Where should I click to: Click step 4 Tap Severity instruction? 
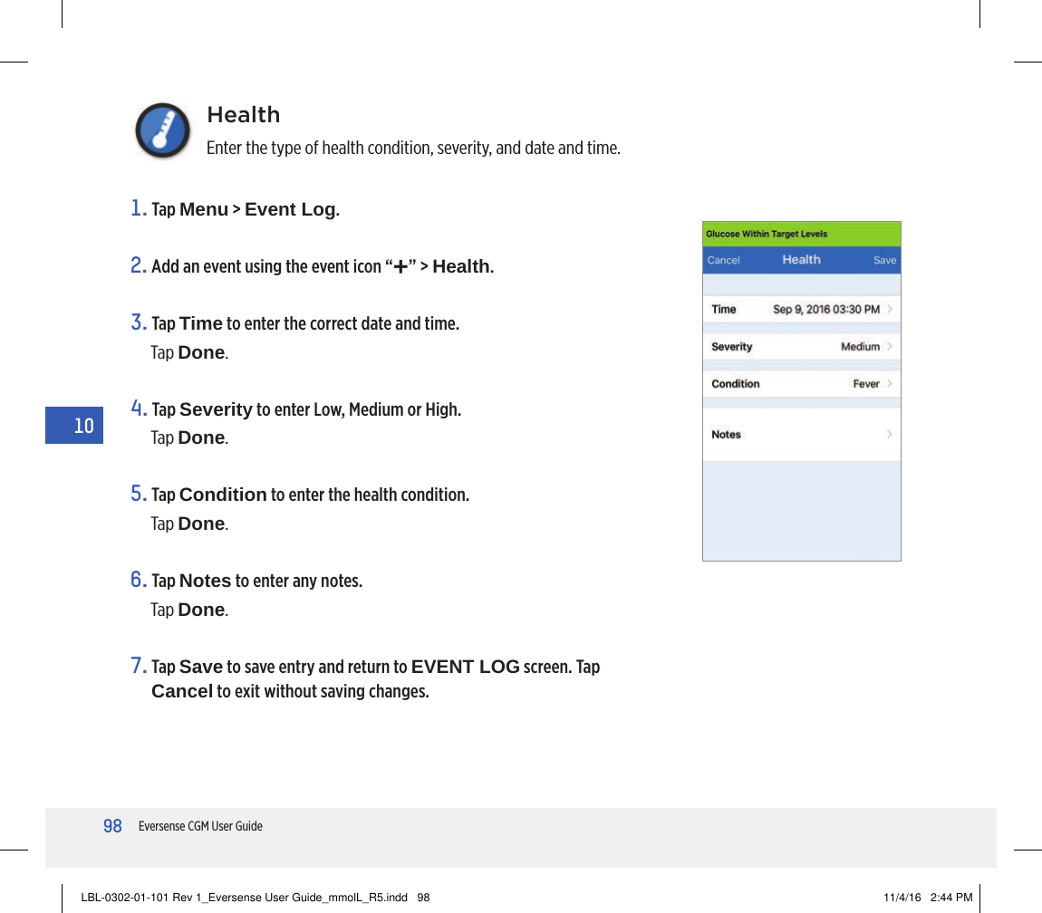pos(305,409)
